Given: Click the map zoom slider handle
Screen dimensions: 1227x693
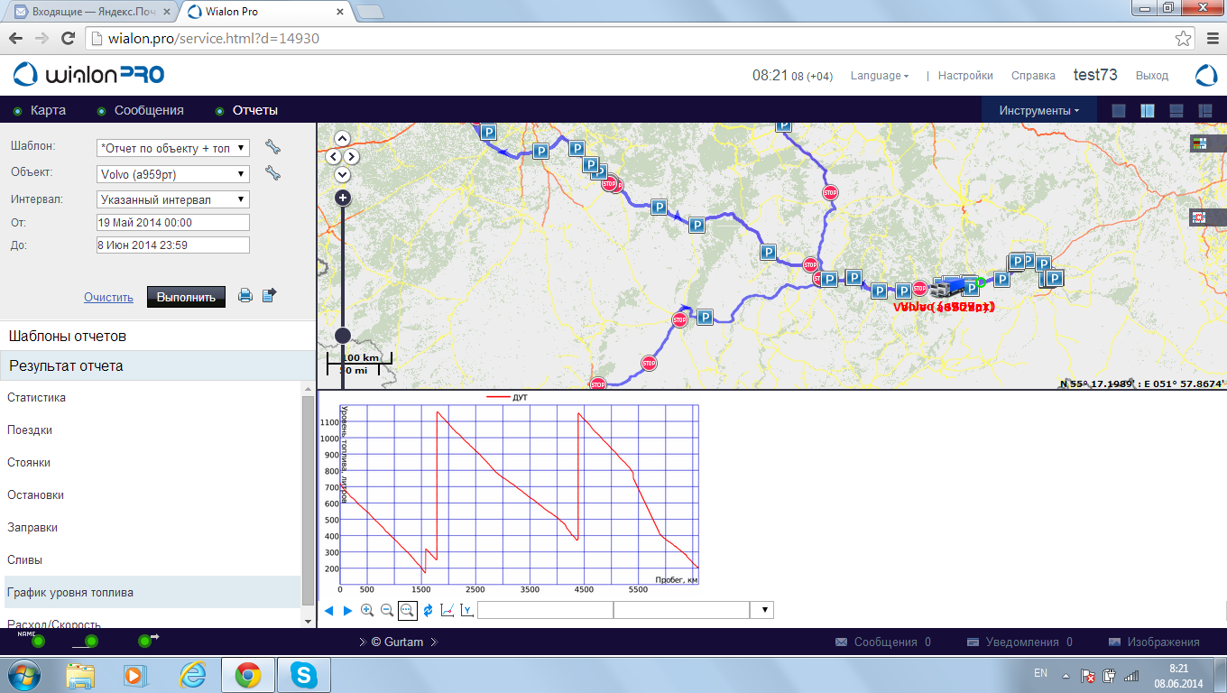Looking at the screenshot, I should 343,336.
